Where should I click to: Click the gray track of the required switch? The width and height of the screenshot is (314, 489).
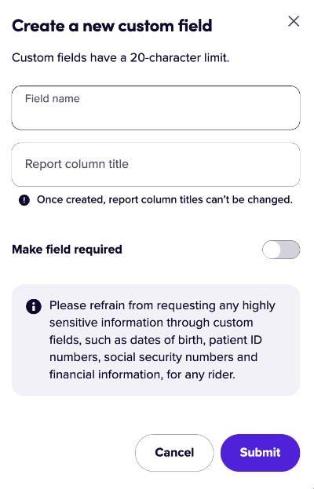pos(290,250)
